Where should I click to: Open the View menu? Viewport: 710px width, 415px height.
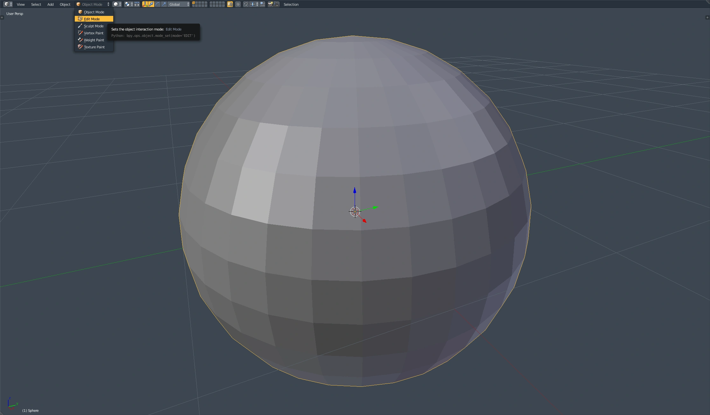21,4
